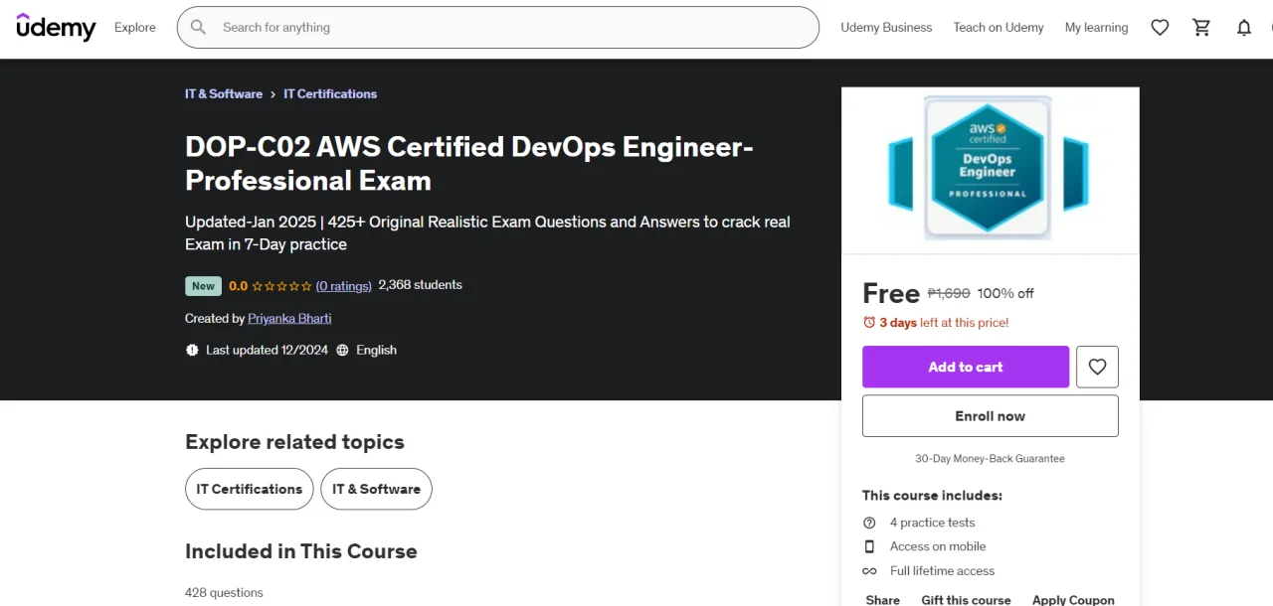Image resolution: width=1273 pixels, height=606 pixels.
Task: Click the mobile access phone icon
Action: [x=869, y=546]
